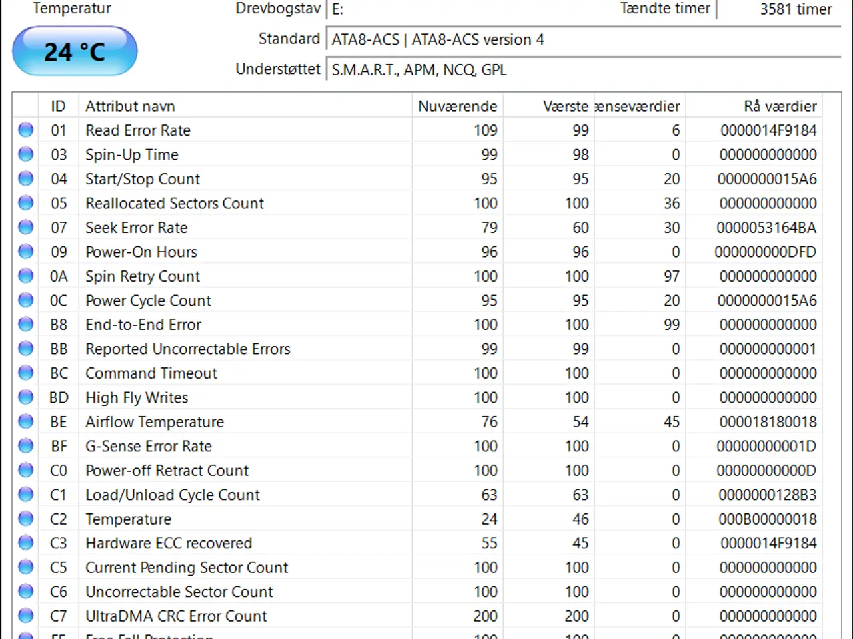
Task: Select raw value 000000000001
Action: pos(768,349)
